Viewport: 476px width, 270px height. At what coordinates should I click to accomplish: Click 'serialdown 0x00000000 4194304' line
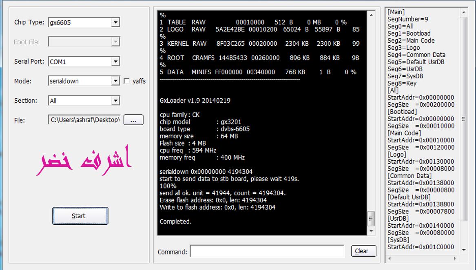206,172
